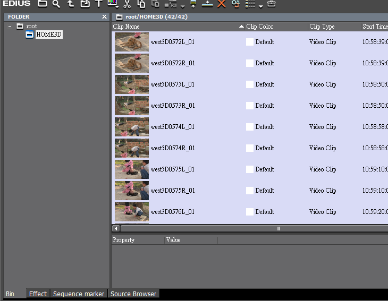Collapse the root folder tree

pos(10,26)
